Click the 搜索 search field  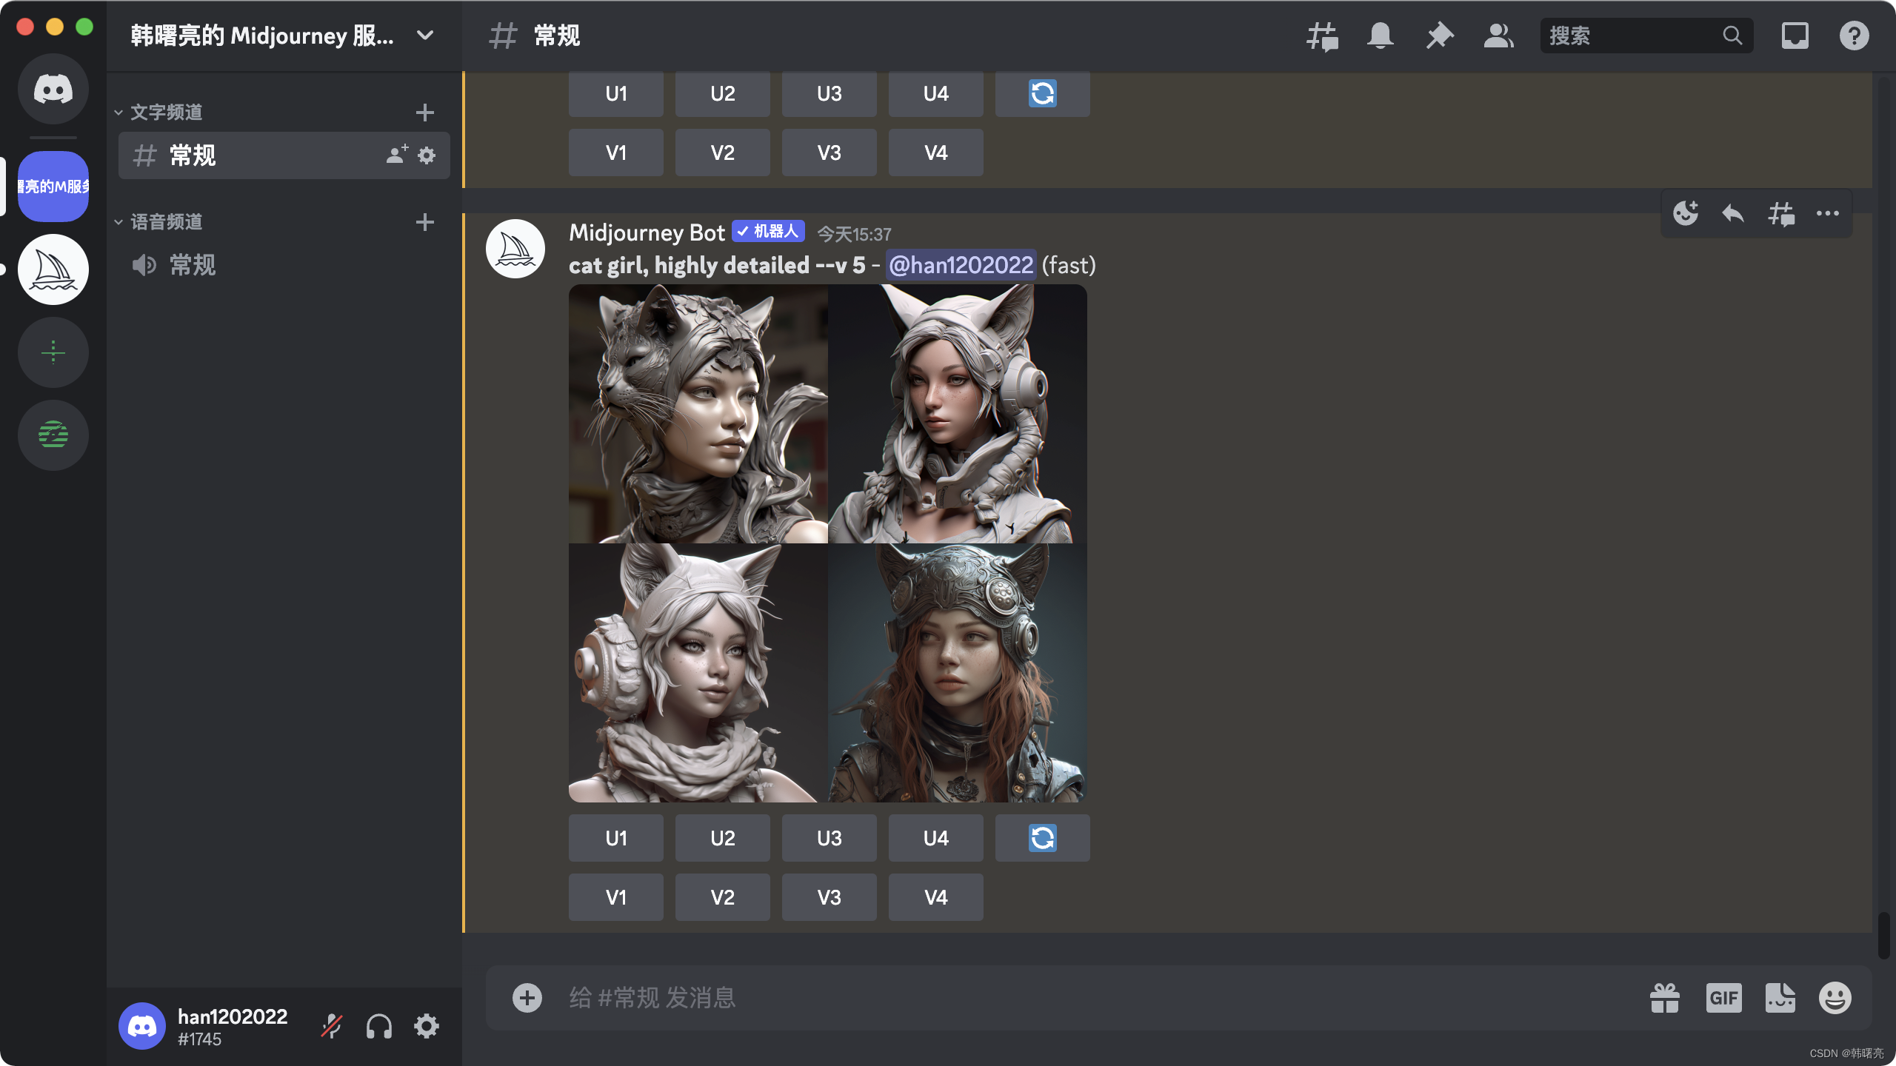tap(1629, 36)
